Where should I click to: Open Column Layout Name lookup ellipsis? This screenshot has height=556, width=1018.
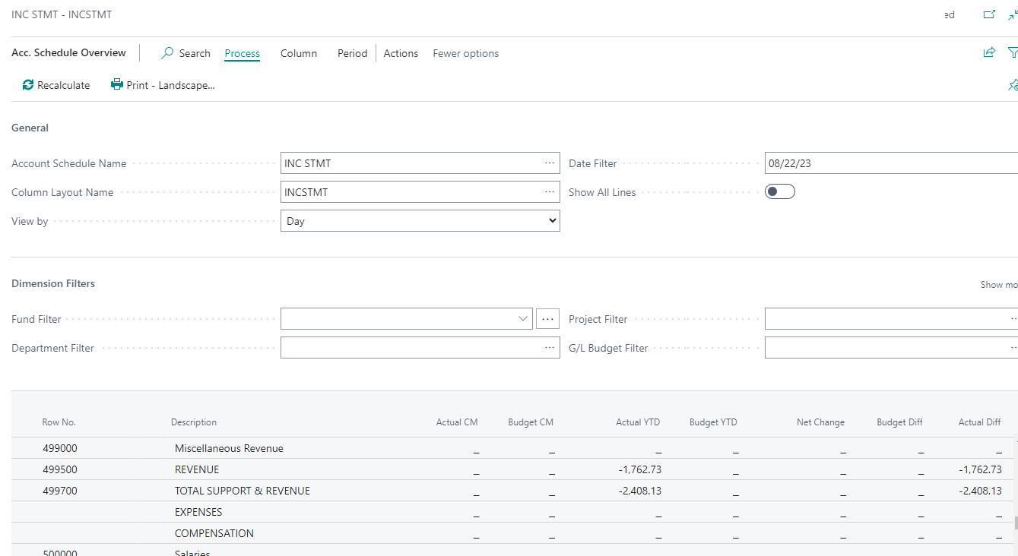550,192
